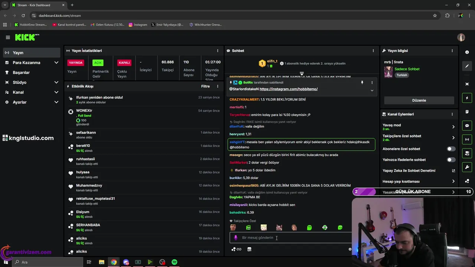
Task: Click the Düzenle button
Action: click(419, 100)
